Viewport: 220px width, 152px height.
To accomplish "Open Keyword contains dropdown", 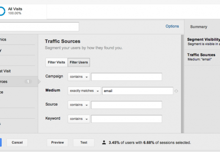I will pyautogui.click(x=79, y=119).
